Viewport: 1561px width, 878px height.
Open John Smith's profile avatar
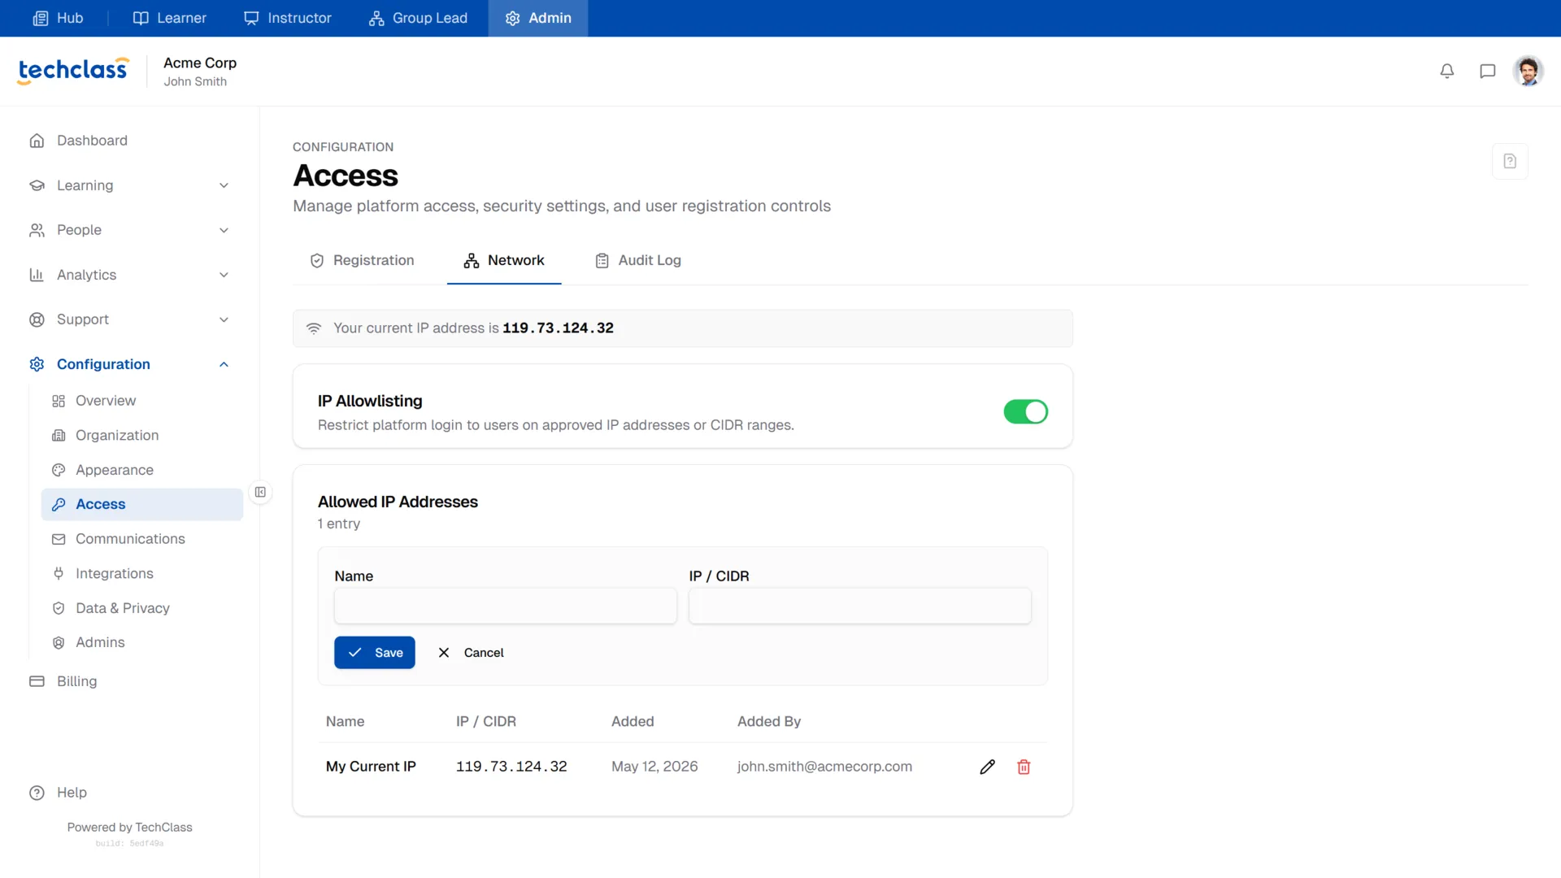point(1528,72)
